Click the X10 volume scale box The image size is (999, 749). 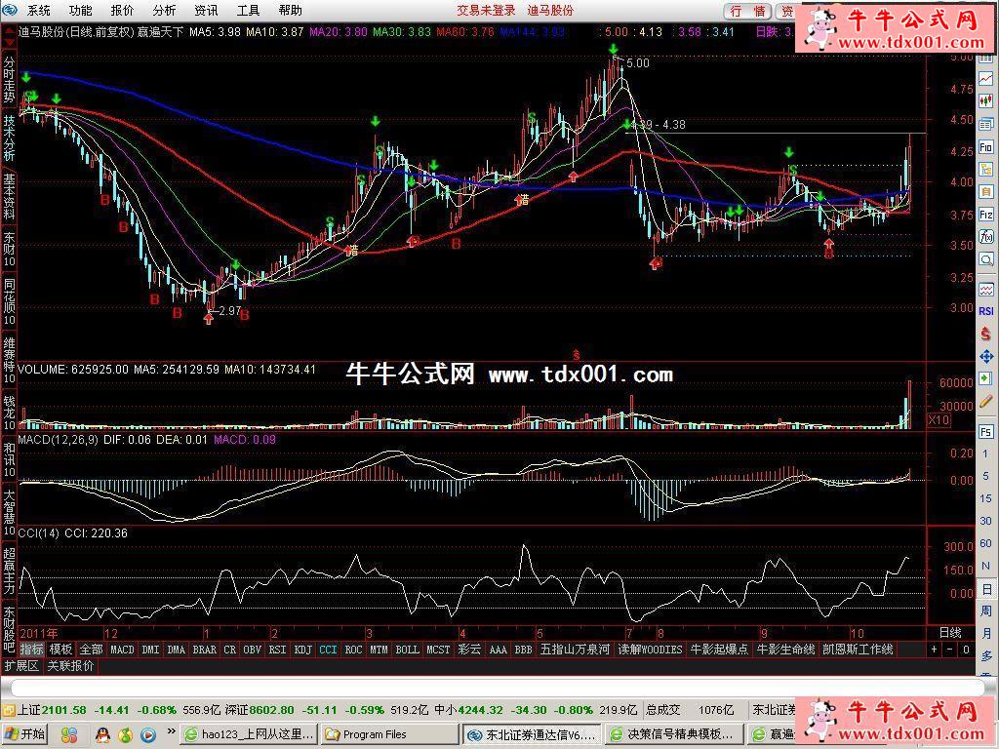click(938, 420)
